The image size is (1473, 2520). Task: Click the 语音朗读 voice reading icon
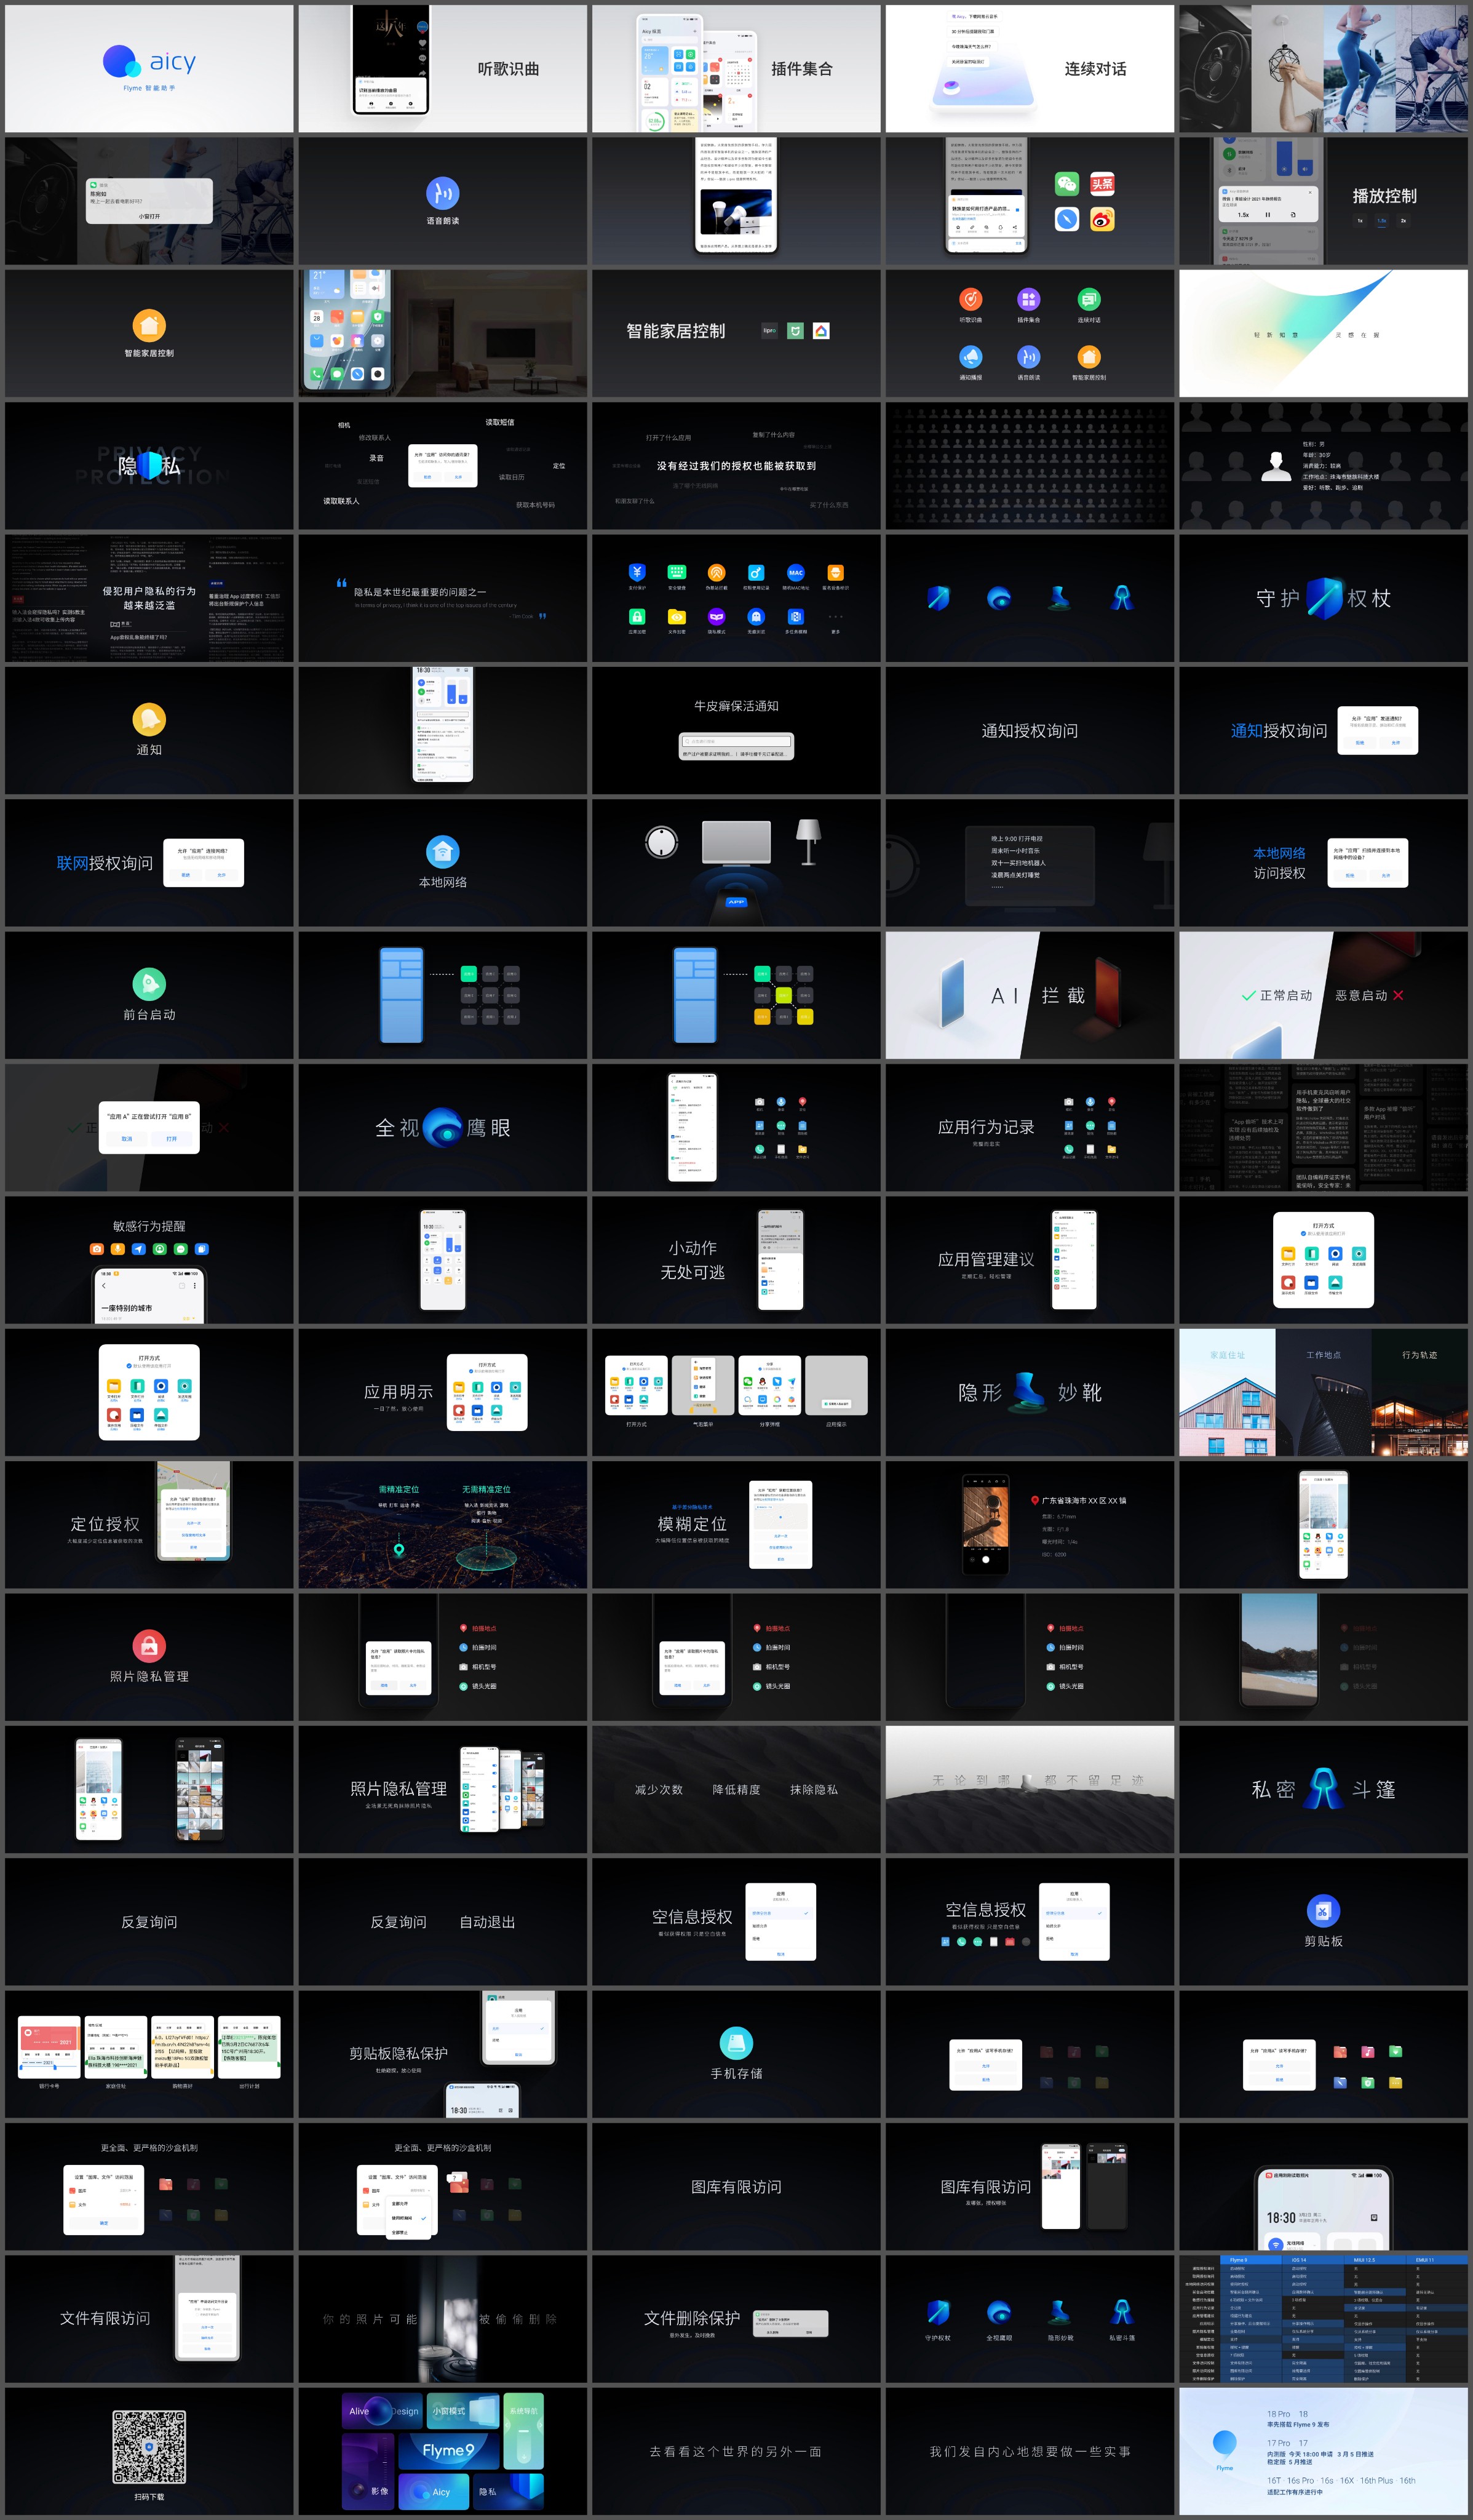pyautogui.click(x=442, y=193)
